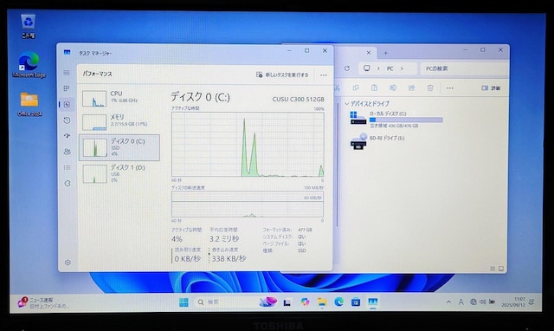Open the notification bell icon
This screenshot has height=331, width=554.
pos(531,302)
